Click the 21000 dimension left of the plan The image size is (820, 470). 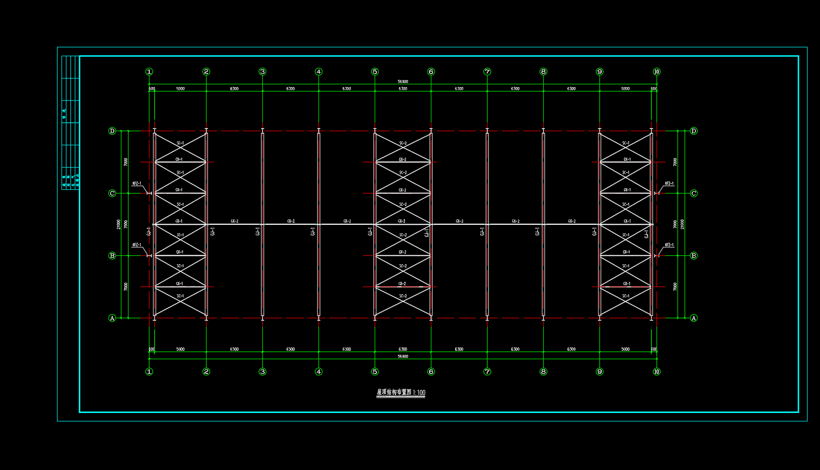click(119, 224)
